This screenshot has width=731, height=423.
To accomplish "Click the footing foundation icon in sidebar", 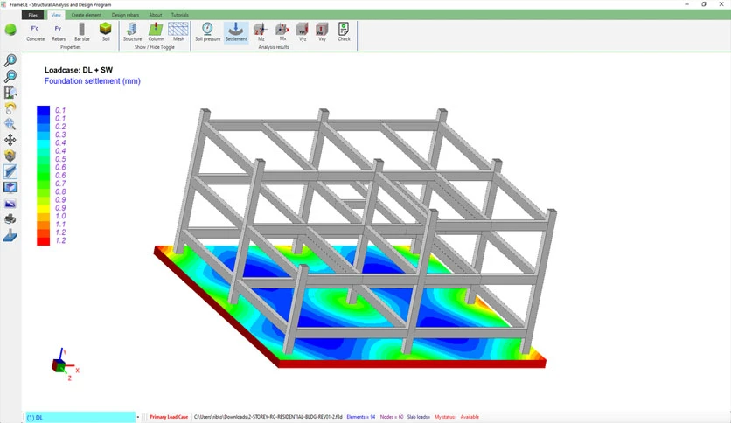I will (10, 236).
